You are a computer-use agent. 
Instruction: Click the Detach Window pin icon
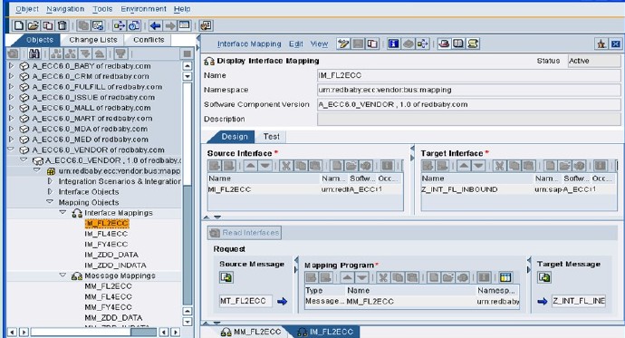pyautogui.click(x=601, y=43)
